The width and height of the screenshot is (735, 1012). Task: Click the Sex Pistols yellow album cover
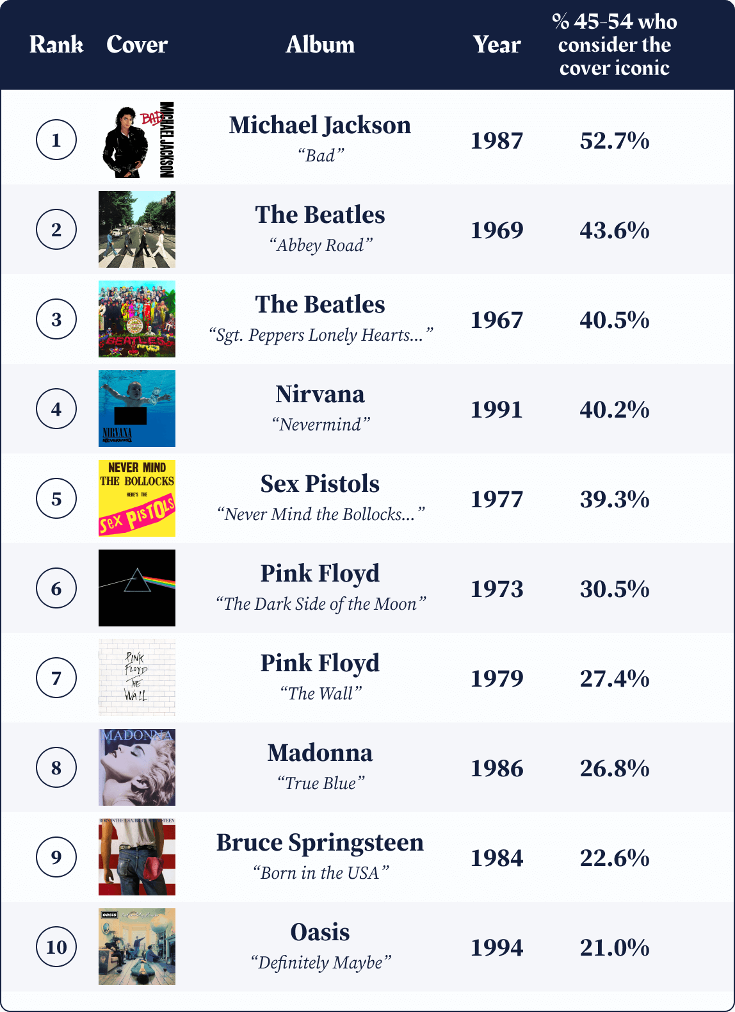(137, 498)
